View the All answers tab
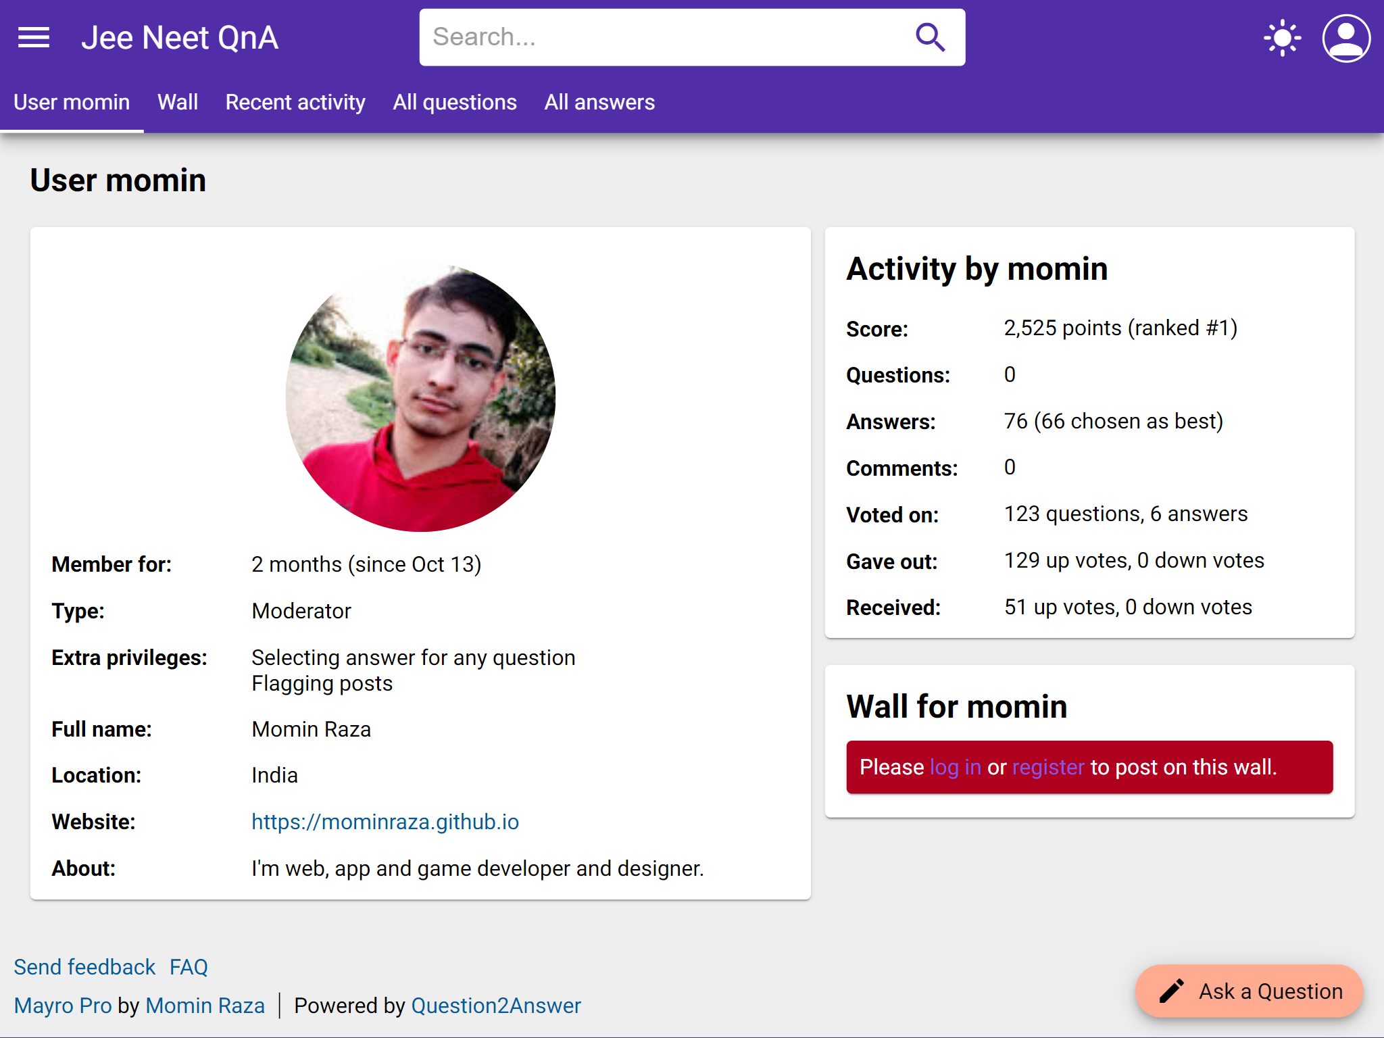This screenshot has height=1038, width=1384. (x=599, y=103)
